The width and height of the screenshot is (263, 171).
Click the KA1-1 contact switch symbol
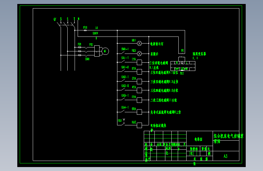[x=123, y=62]
